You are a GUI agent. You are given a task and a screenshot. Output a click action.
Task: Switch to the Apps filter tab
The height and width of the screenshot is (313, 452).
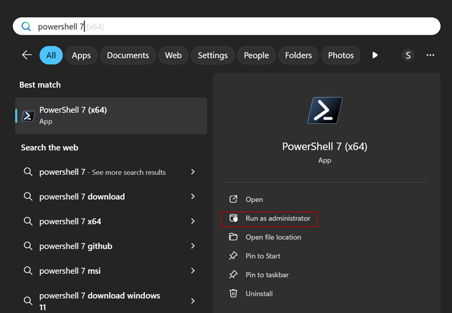click(x=81, y=55)
